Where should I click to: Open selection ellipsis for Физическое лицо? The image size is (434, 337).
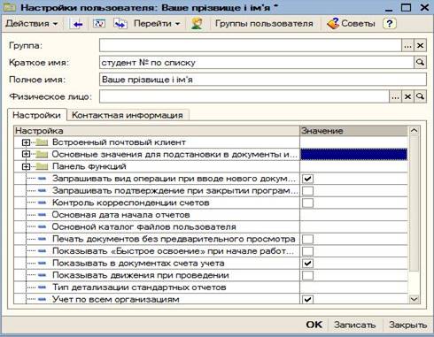[x=395, y=96]
